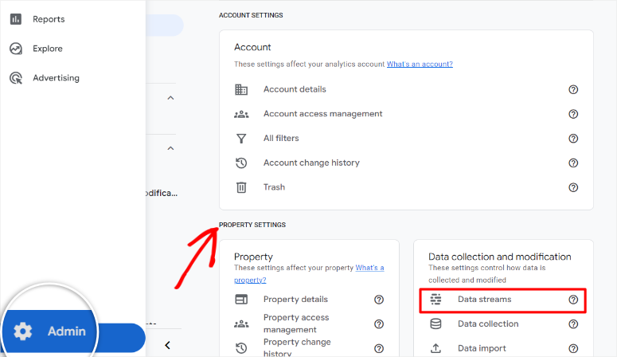Go to Advertising in navigation

click(56, 78)
